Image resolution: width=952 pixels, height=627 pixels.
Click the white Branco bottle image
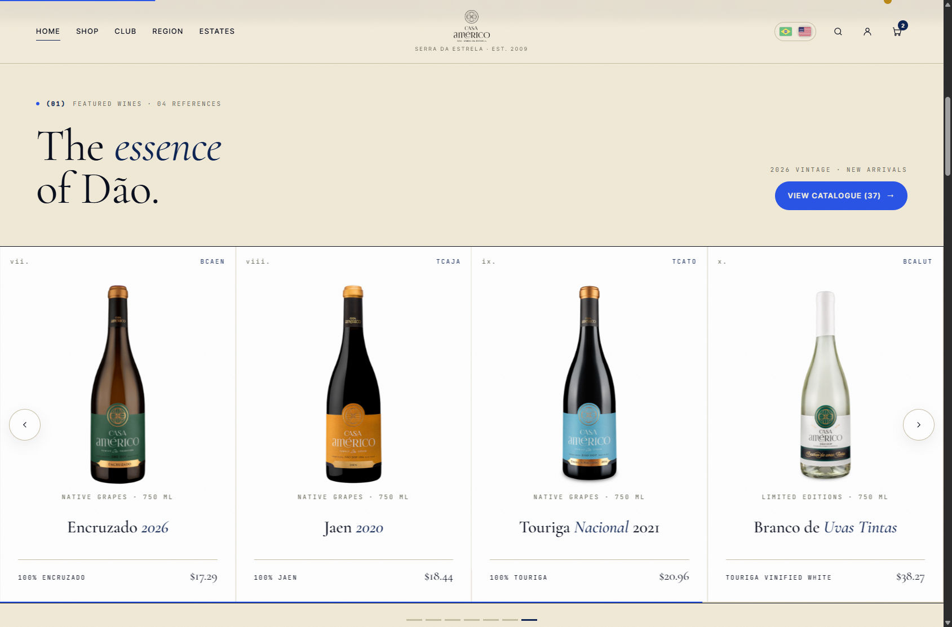pos(825,385)
